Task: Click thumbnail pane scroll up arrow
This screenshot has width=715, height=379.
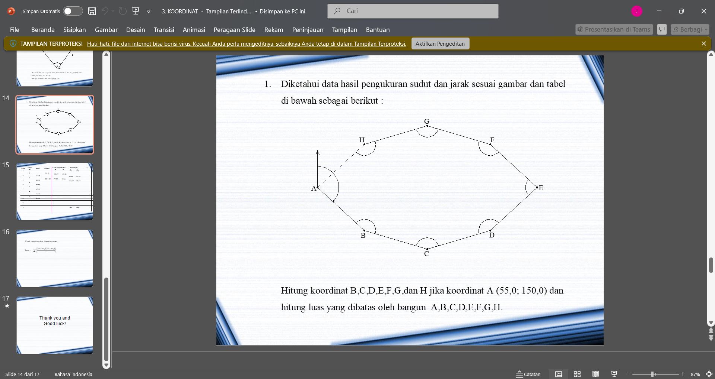Action: click(x=107, y=55)
